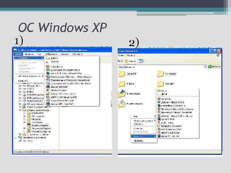Pick Архив WinRAR icon in context menu's Create submenu
The image size is (231, 173).
click(x=159, y=119)
